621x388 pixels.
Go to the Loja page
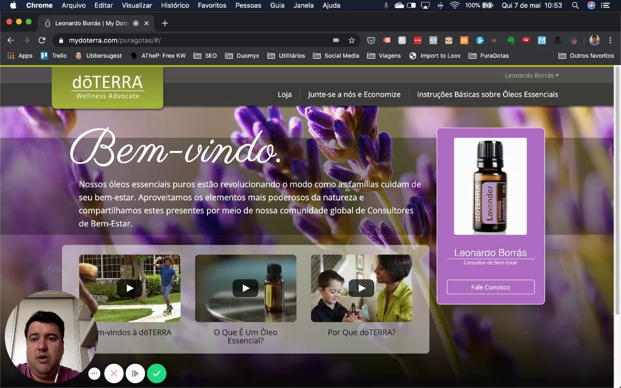tap(285, 94)
